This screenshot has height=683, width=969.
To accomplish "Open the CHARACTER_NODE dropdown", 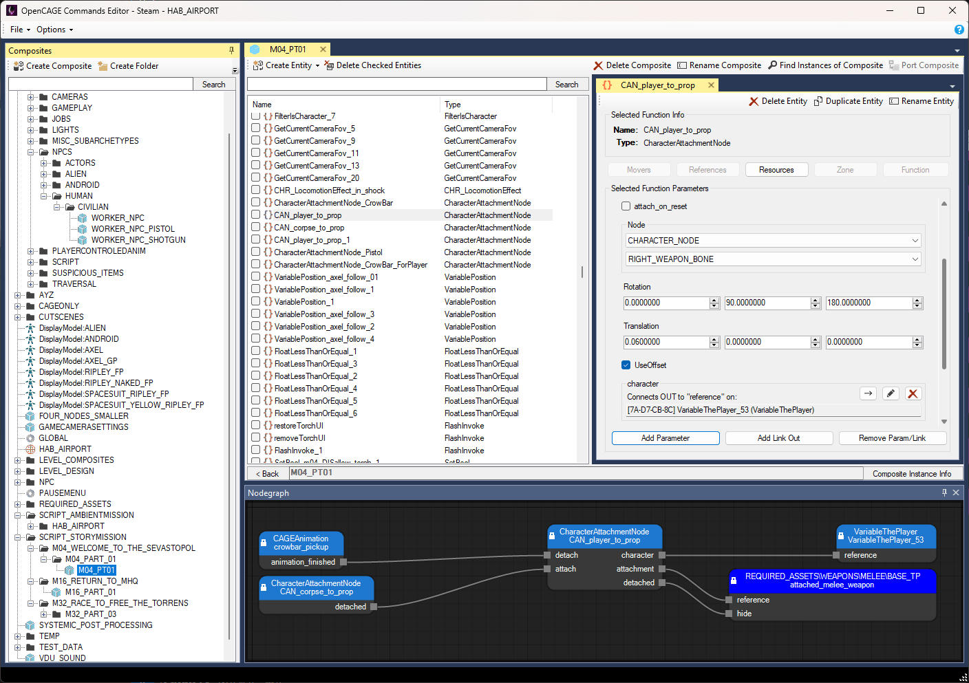I will 773,241.
